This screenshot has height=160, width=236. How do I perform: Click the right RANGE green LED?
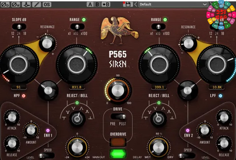point(165,19)
